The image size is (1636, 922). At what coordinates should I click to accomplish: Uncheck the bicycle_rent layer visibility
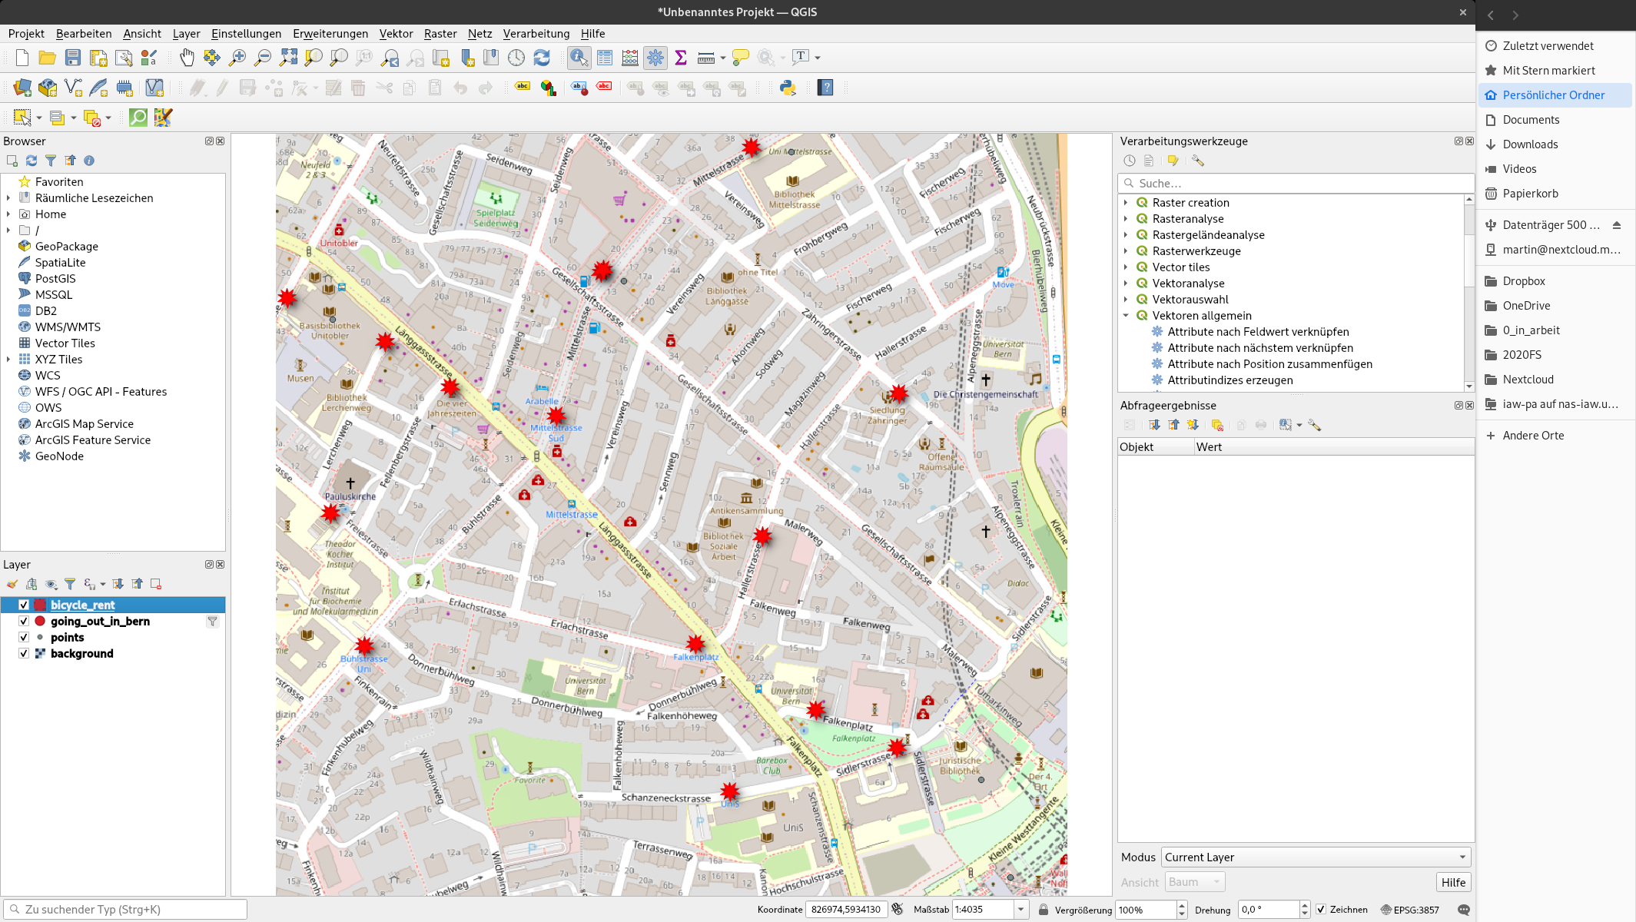pyautogui.click(x=24, y=605)
